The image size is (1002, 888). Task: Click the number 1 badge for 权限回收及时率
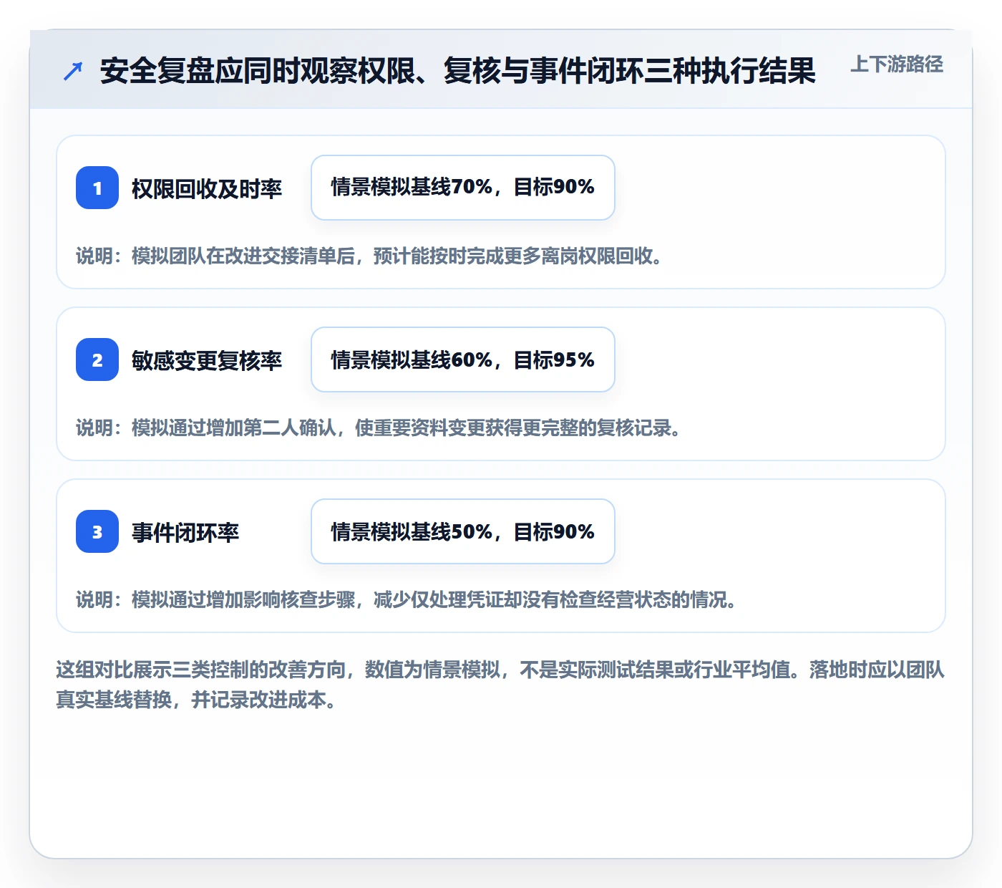point(97,188)
